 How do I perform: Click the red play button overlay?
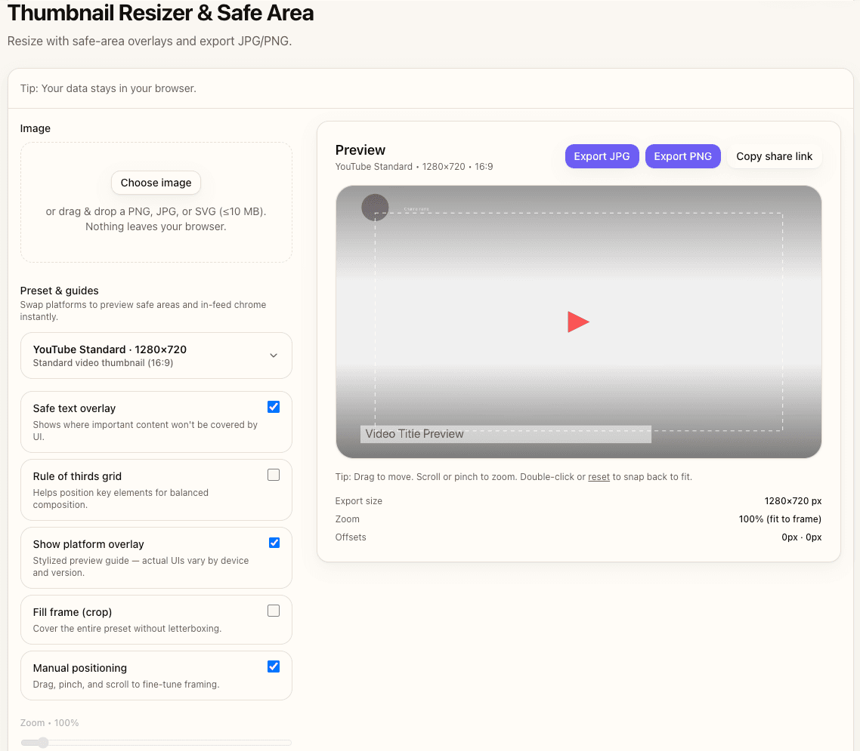(578, 322)
